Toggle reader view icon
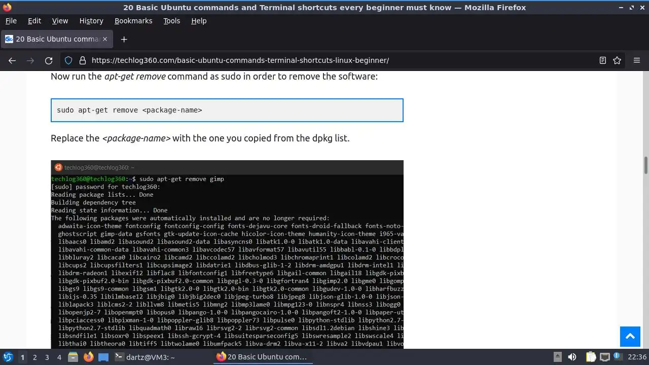Image resolution: width=649 pixels, height=365 pixels. [x=603, y=60]
